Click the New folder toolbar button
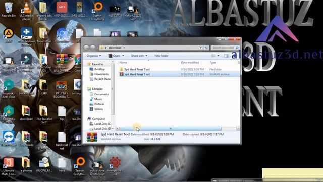 pyautogui.click(x=161, y=56)
